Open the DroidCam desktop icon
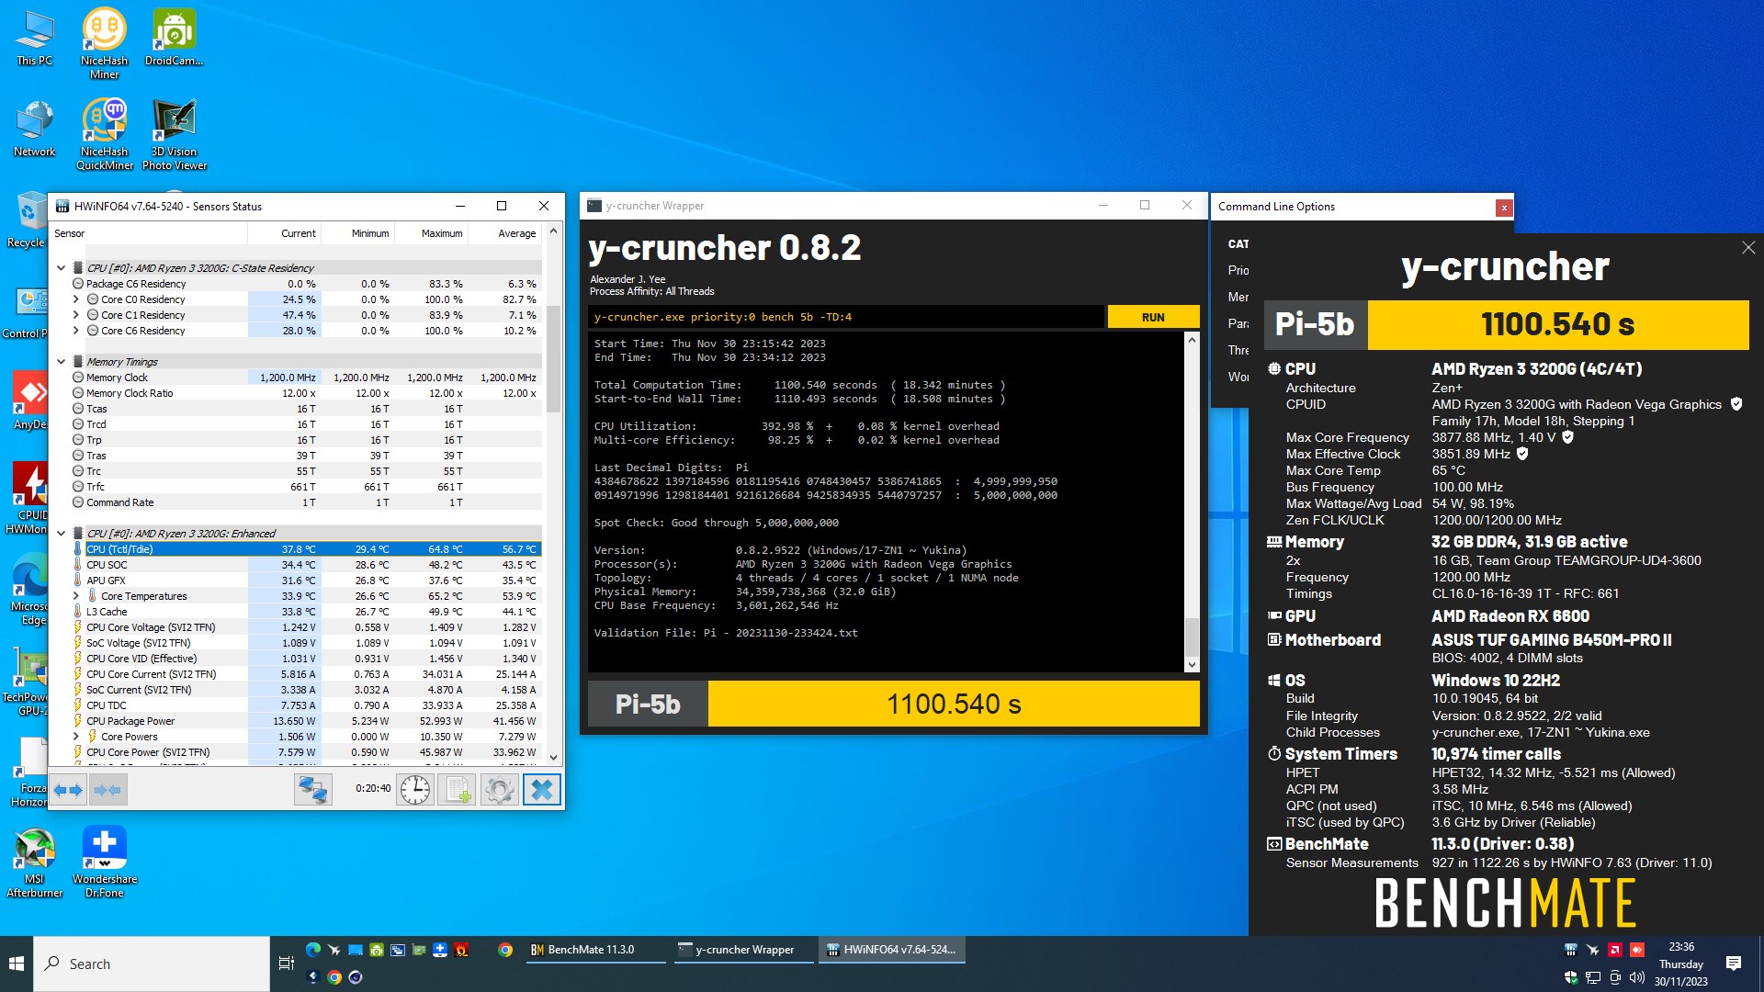Screen dimensions: 1764x992 tap(174, 39)
